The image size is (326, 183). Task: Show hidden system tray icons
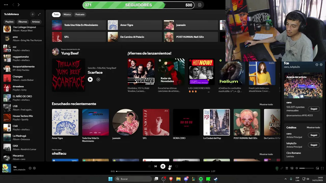[x=285, y=179]
